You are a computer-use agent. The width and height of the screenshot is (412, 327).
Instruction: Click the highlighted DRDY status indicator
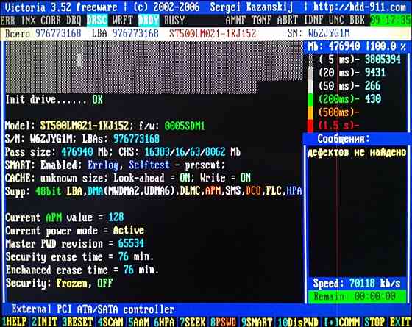(149, 21)
